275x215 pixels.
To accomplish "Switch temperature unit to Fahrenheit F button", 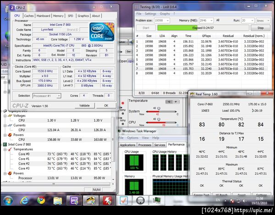I will [x=176, y=102].
